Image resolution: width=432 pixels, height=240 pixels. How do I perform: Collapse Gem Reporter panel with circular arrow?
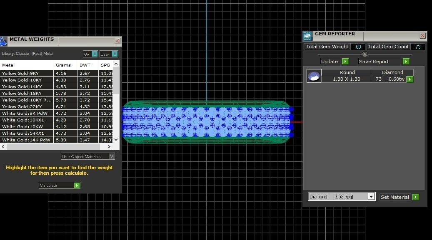click(365, 54)
